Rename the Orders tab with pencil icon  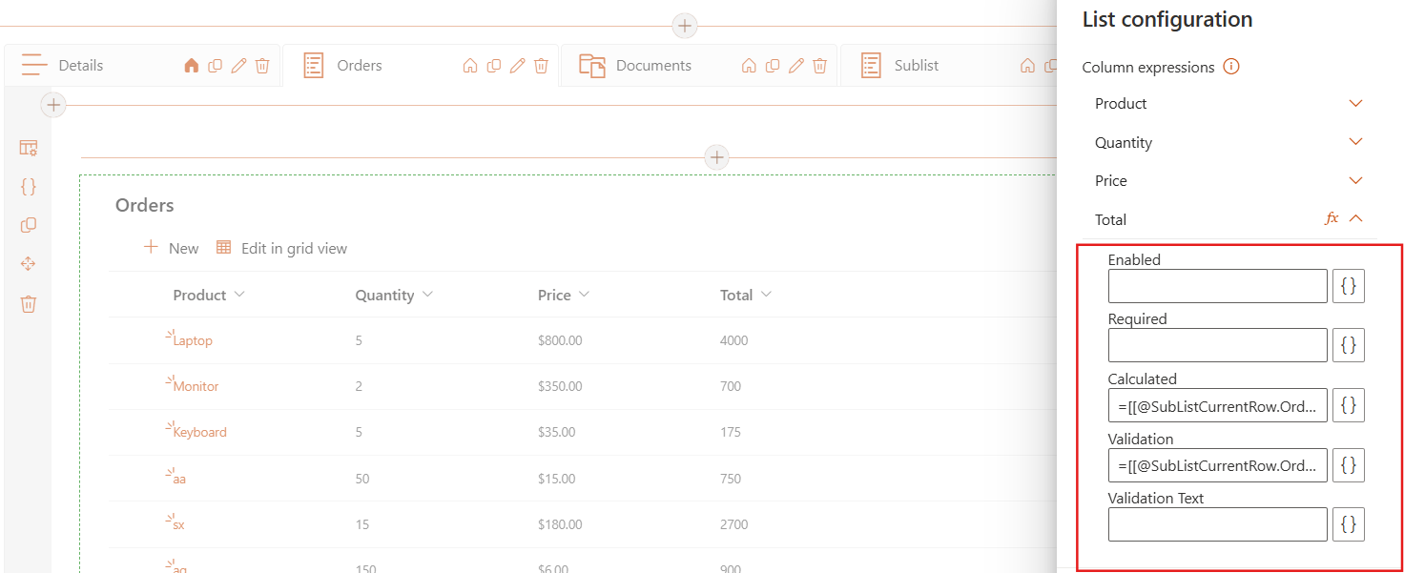pyautogui.click(x=517, y=66)
